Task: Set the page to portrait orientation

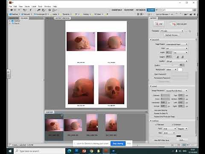Action: 178,57
